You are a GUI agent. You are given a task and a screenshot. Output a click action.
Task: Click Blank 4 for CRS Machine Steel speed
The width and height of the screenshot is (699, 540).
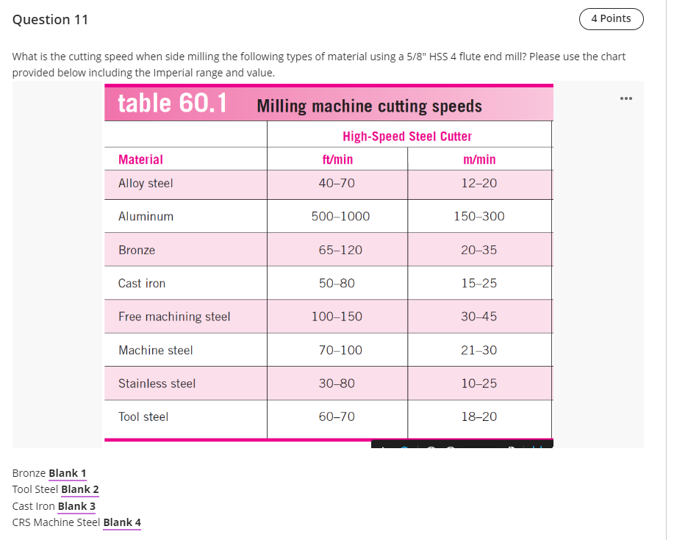[122, 522]
